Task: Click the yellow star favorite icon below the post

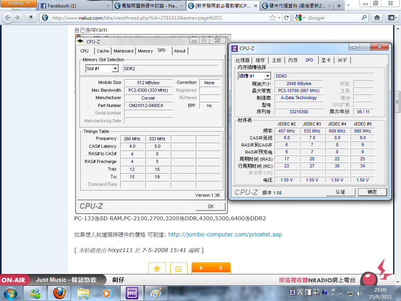Action: [x=157, y=268]
